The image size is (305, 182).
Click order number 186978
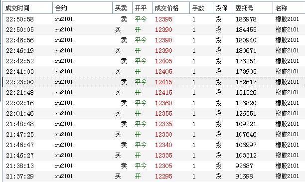(x=246, y=19)
